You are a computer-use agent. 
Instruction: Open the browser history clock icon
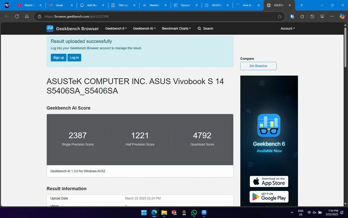pos(312,16)
